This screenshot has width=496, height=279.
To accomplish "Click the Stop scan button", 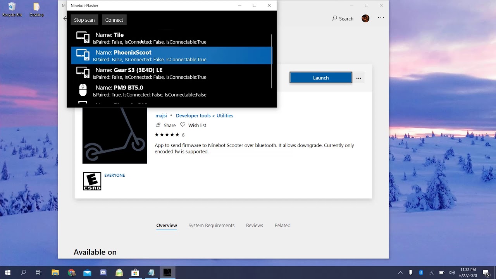I will pos(84,20).
